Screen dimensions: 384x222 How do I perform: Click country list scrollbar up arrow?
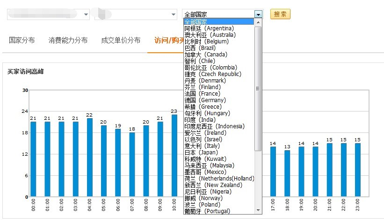258,22
